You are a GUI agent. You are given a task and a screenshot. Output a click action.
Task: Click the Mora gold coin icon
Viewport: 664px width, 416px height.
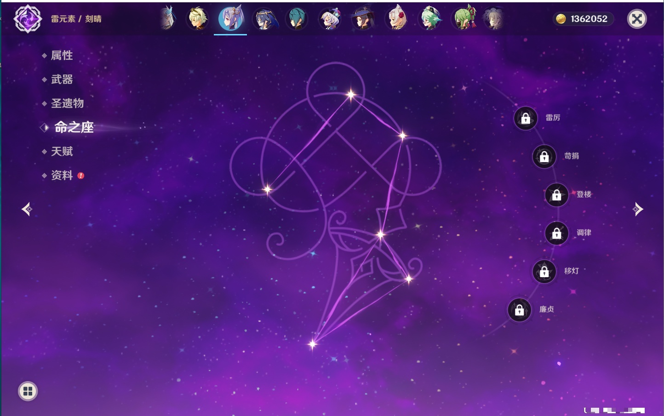561,19
